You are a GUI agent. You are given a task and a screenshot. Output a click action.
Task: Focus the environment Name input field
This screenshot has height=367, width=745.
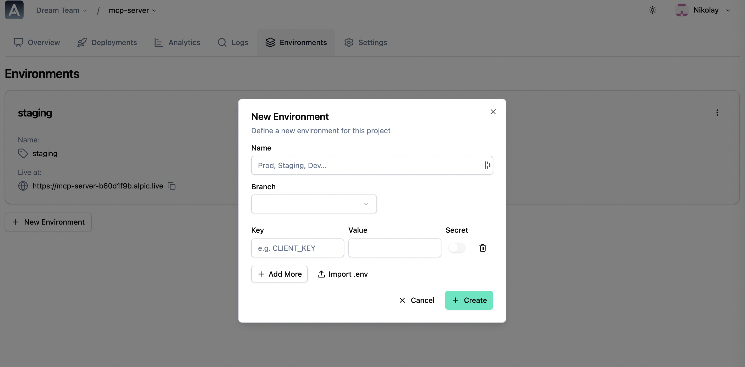pyautogui.click(x=367, y=165)
